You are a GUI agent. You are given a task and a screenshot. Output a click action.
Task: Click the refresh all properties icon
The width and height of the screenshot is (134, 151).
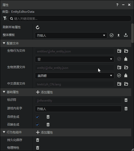(x=38, y=27)
